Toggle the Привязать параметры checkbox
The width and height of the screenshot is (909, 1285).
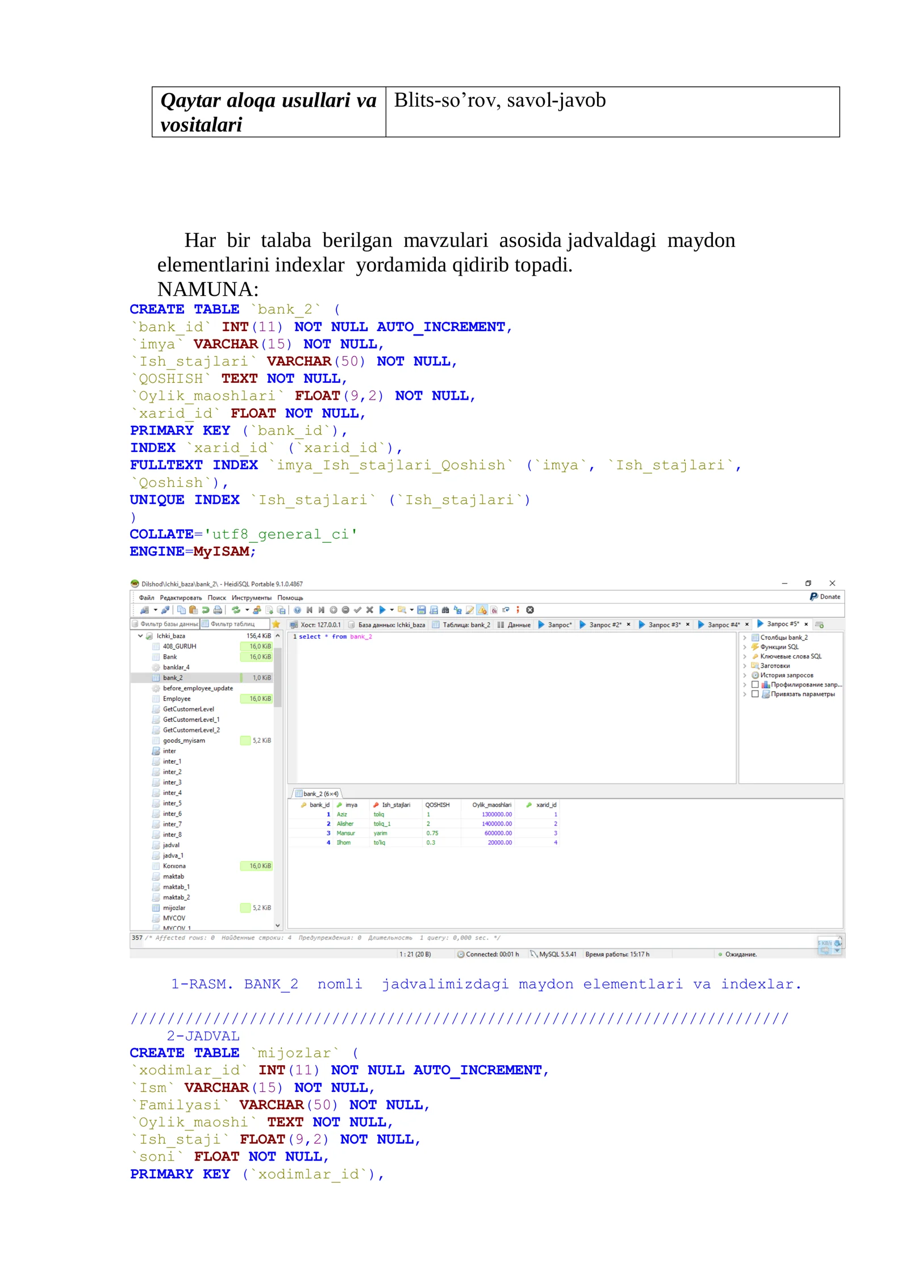click(x=755, y=694)
